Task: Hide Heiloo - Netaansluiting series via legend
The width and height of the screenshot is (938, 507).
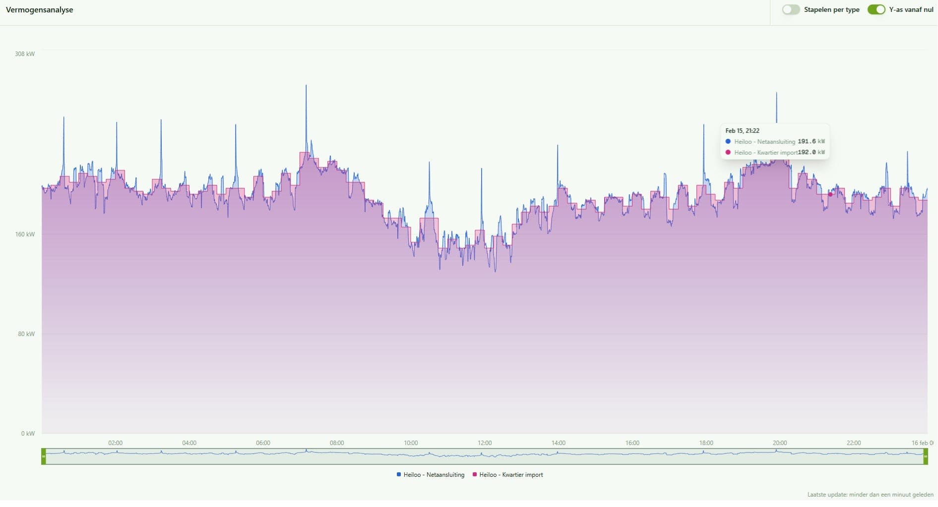Action: (x=431, y=475)
